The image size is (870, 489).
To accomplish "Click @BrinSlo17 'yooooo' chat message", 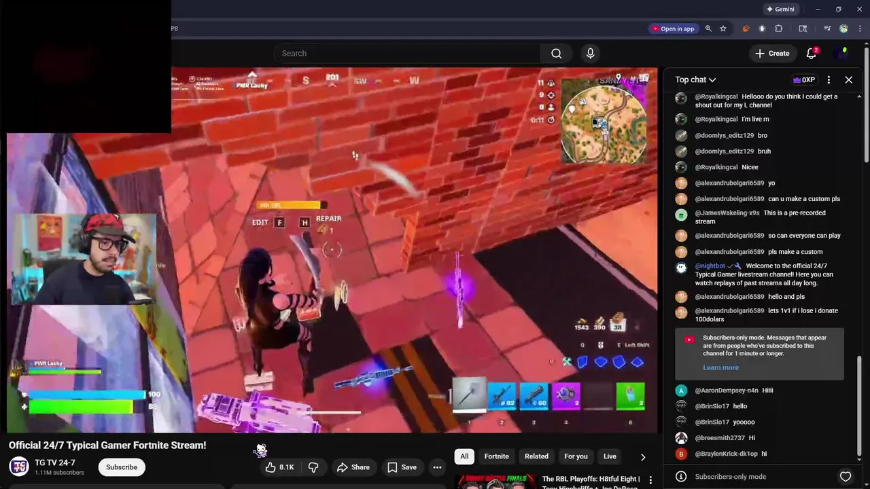I will pos(744,422).
